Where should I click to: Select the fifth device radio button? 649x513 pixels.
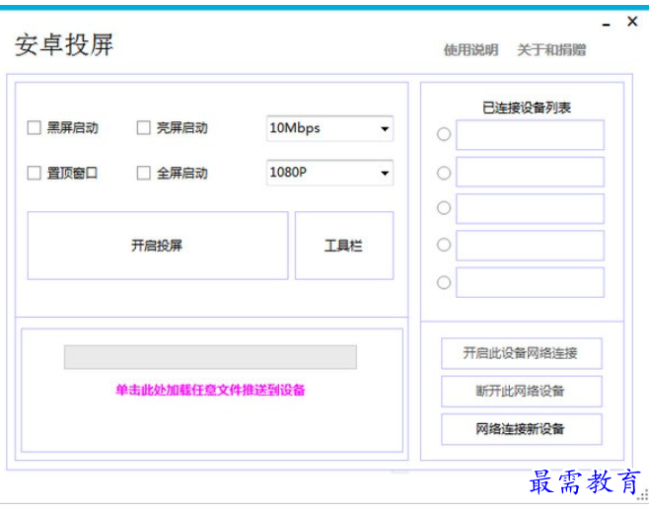tap(444, 282)
